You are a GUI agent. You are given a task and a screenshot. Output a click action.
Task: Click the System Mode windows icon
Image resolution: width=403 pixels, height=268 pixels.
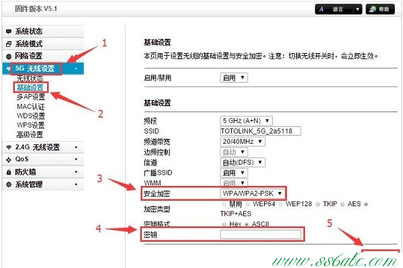click(9, 44)
